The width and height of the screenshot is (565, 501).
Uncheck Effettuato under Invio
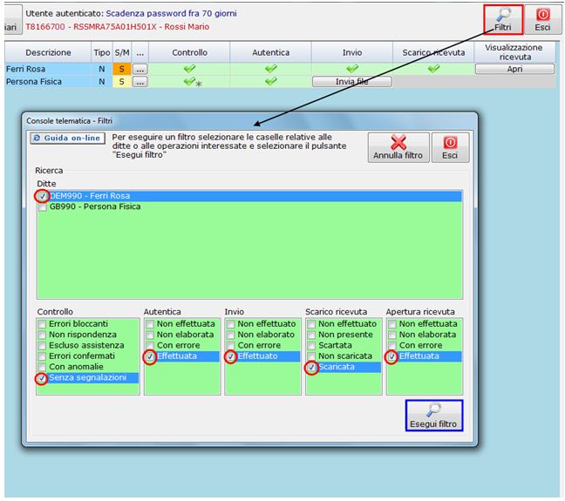point(230,356)
